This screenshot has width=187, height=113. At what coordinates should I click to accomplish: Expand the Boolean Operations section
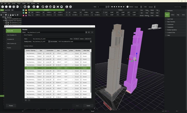175,30
